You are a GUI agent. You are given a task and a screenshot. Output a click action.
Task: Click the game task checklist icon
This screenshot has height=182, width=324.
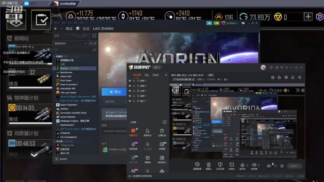pos(41,20)
